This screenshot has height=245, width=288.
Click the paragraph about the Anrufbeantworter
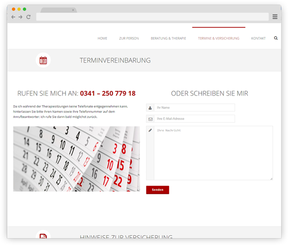(71, 111)
